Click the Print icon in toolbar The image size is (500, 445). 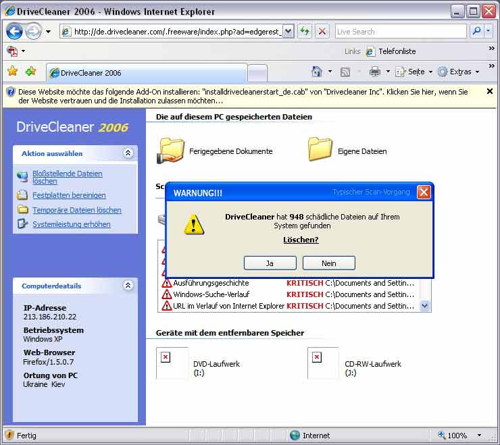[x=374, y=72]
